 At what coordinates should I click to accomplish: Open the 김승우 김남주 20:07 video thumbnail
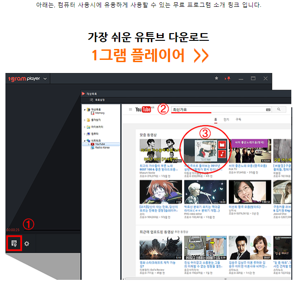250,248
